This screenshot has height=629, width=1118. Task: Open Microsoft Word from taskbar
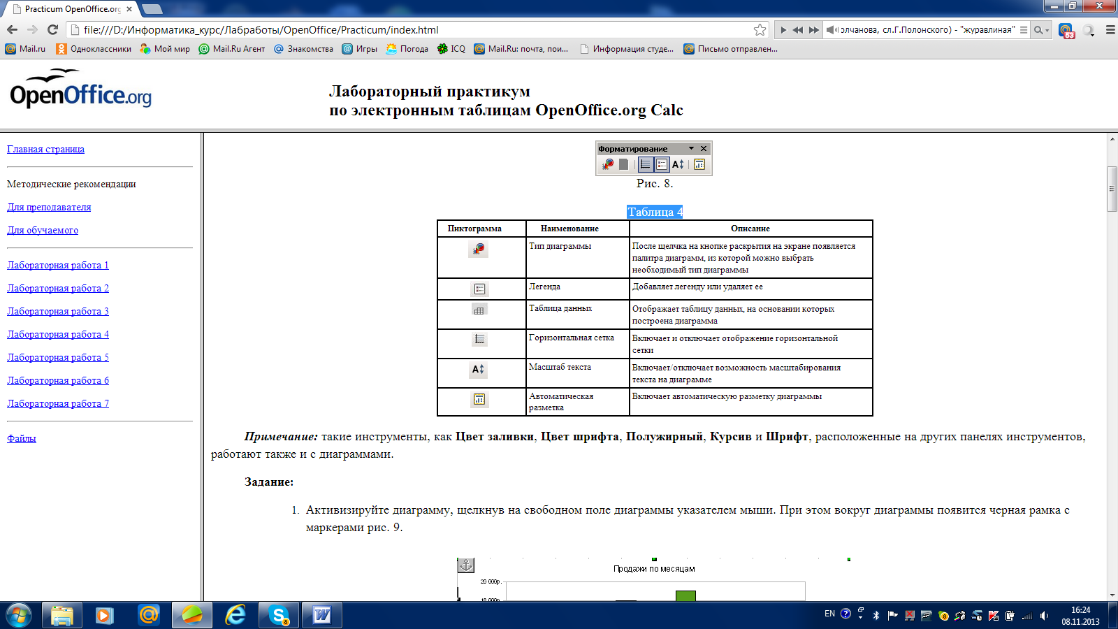[322, 615]
